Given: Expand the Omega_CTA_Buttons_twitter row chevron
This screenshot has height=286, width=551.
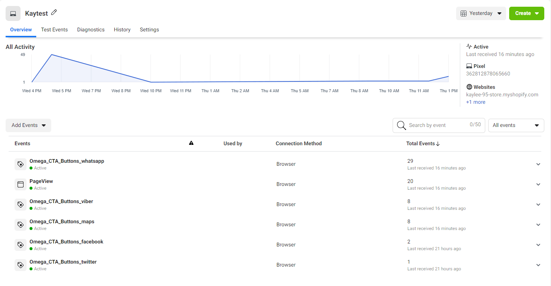Looking at the screenshot, I should coord(538,265).
